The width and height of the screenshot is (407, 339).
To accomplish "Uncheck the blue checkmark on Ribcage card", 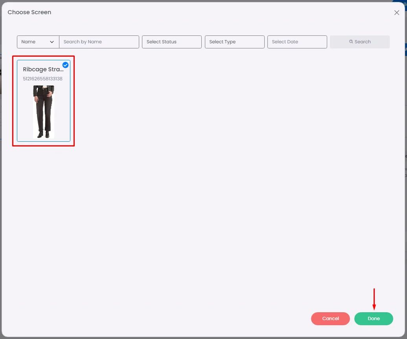I will click(x=65, y=65).
